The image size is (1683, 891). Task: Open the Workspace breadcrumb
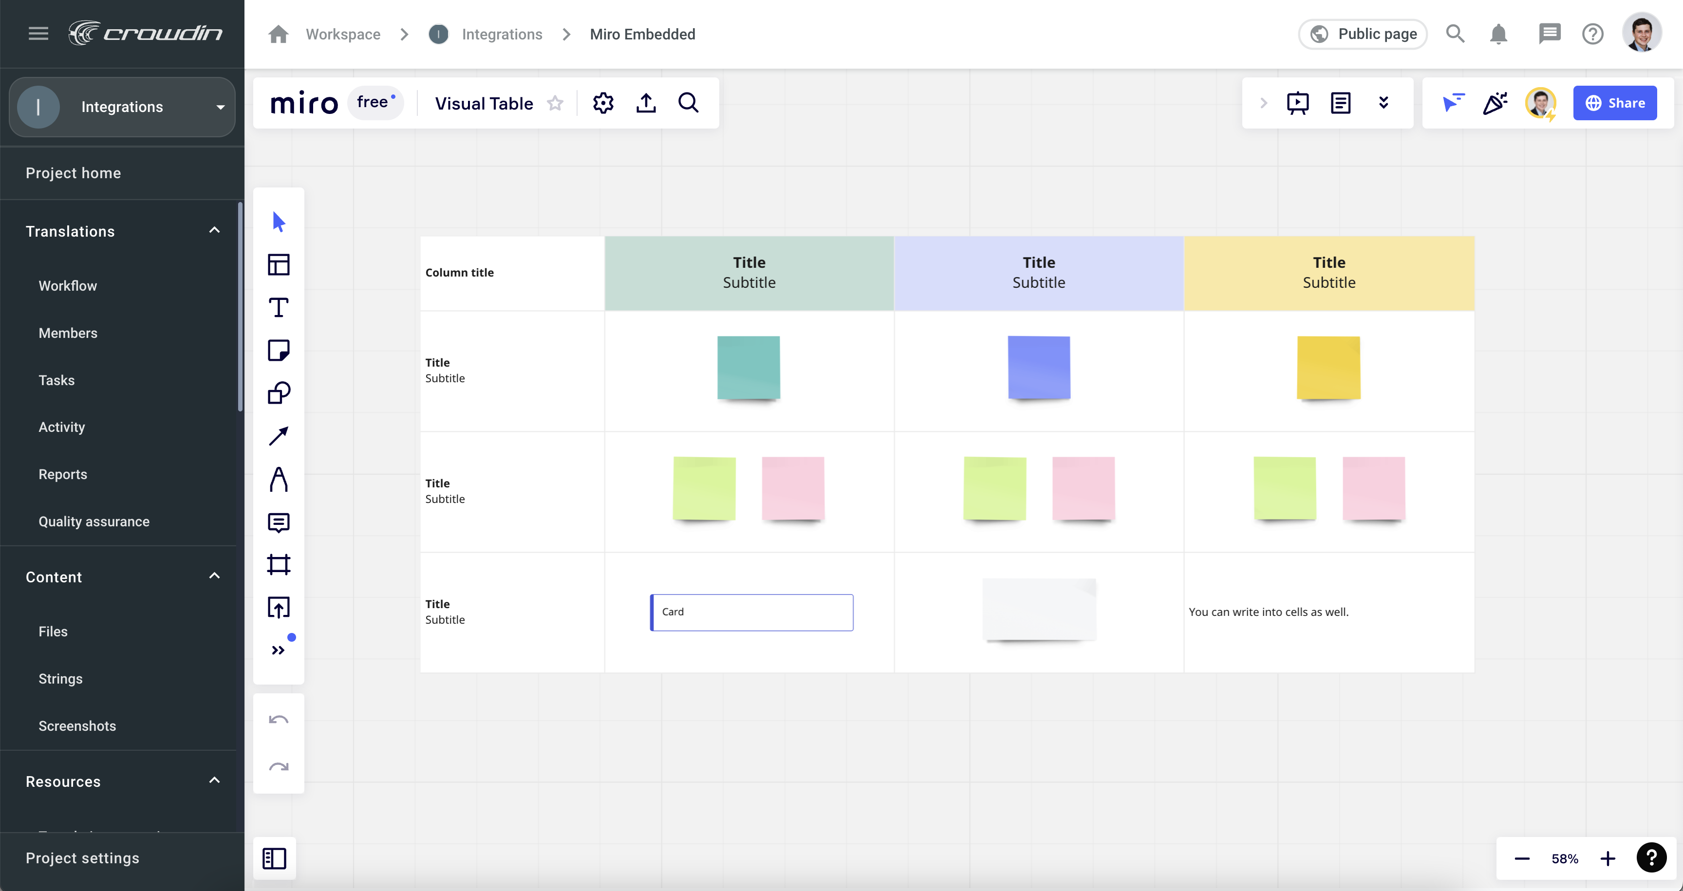point(343,34)
